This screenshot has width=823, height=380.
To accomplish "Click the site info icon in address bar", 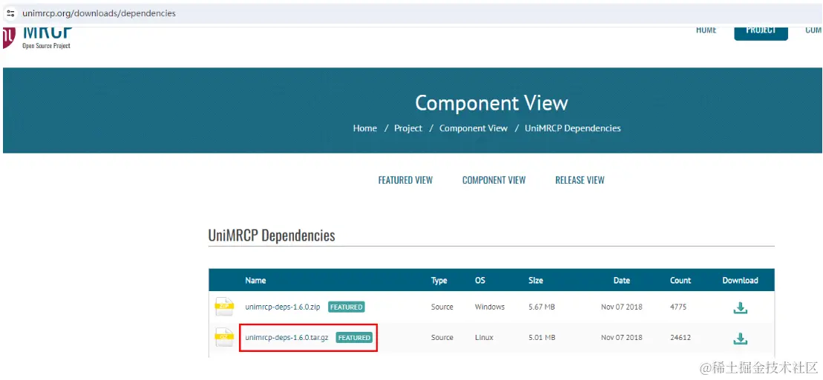I will pyautogui.click(x=10, y=13).
